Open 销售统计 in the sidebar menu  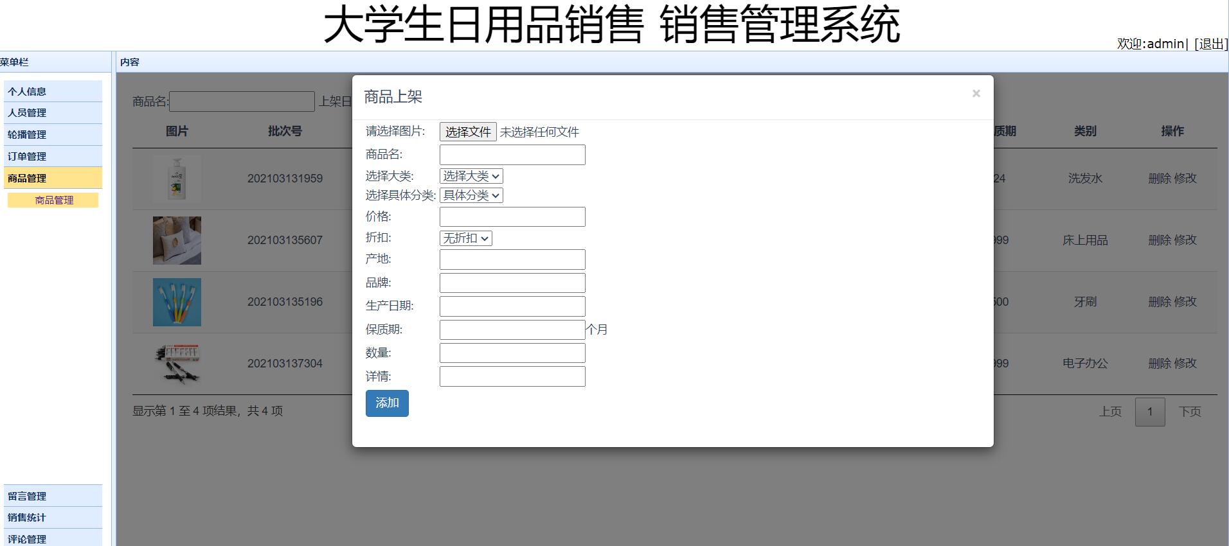coord(53,517)
